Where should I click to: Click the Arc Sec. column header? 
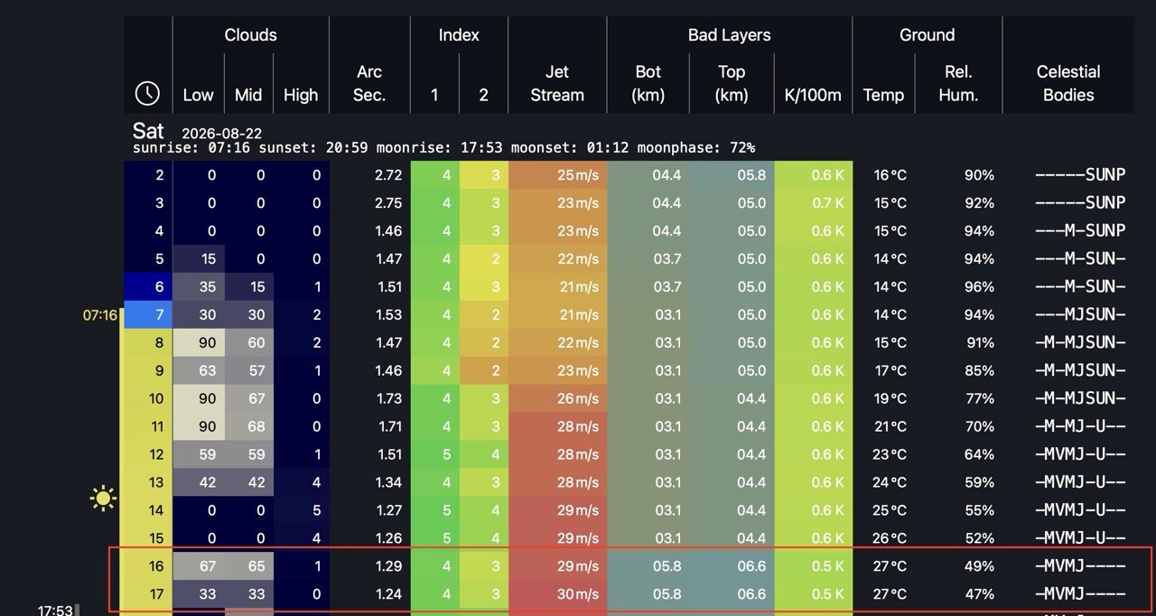(x=369, y=83)
